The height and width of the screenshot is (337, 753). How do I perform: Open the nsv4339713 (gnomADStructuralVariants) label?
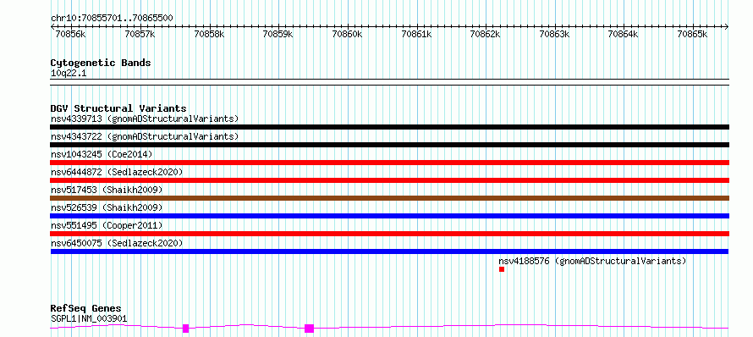click(x=145, y=119)
